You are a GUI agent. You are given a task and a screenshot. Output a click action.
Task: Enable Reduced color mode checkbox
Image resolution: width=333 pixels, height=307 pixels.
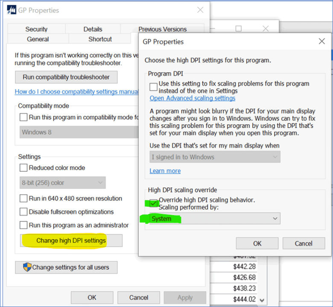[23, 168]
